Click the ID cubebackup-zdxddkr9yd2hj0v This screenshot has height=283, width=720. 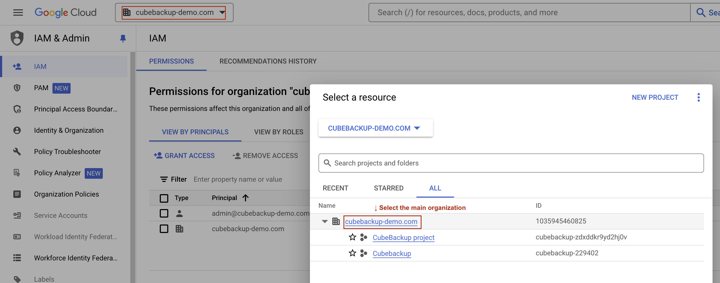(x=581, y=237)
